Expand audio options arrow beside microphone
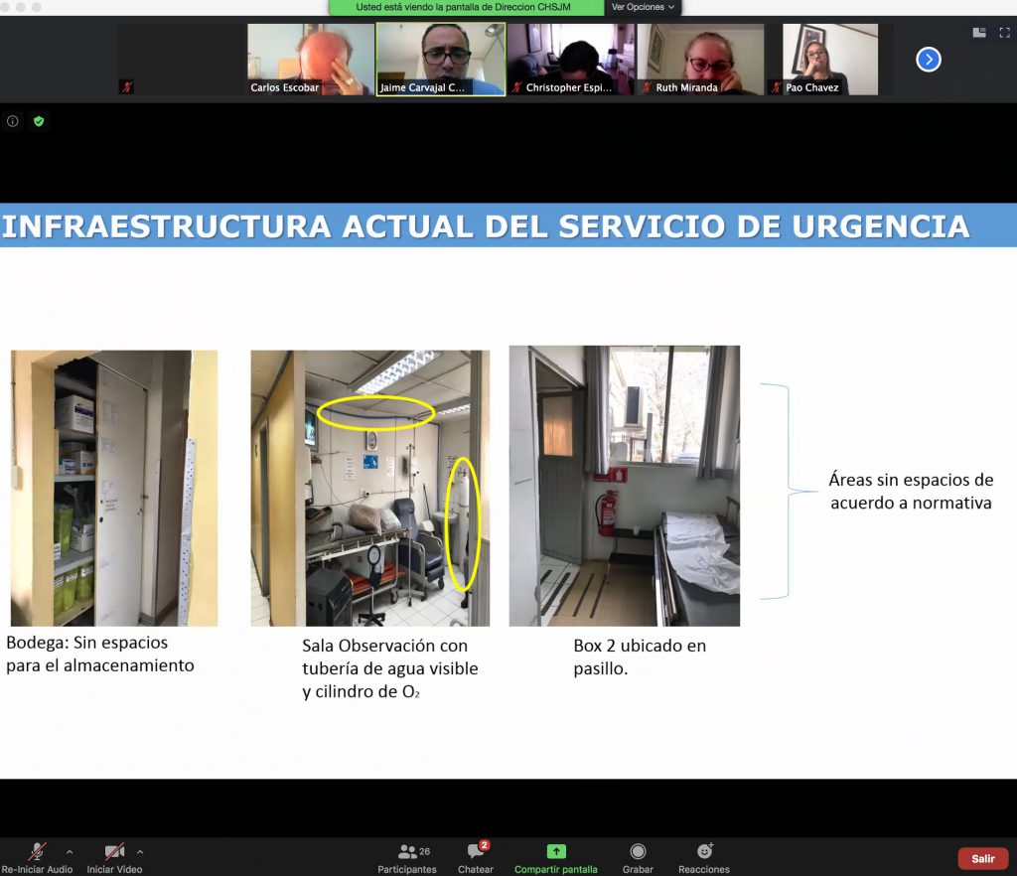This screenshot has height=876, width=1017. pyautogui.click(x=70, y=852)
